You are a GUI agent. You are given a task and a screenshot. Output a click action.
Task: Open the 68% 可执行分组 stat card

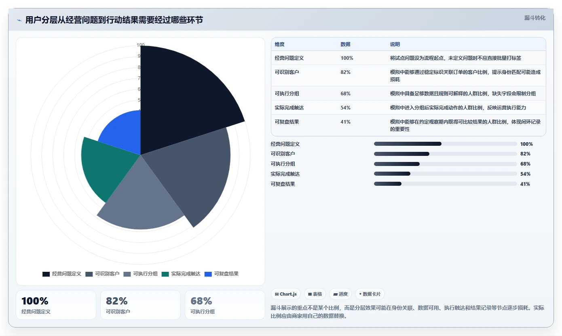(225, 305)
